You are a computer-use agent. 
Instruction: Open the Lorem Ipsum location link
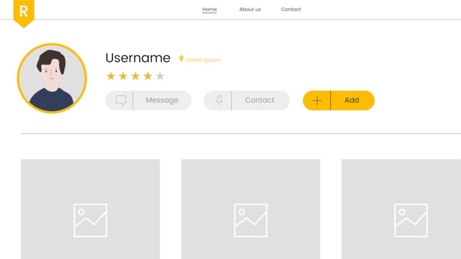click(203, 60)
